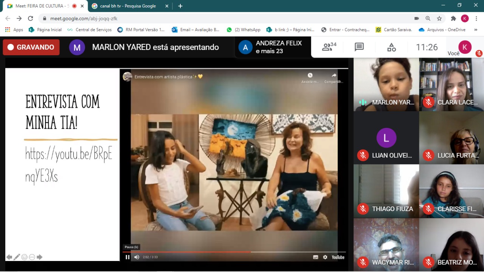484x272 pixels.
Task: Pause the YouTube video
Action: [x=127, y=257]
